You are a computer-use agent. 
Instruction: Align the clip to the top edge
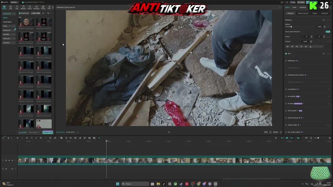tap(301, 46)
